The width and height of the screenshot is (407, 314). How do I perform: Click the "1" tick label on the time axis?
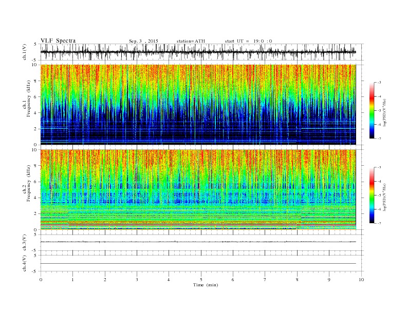tap(72, 280)
